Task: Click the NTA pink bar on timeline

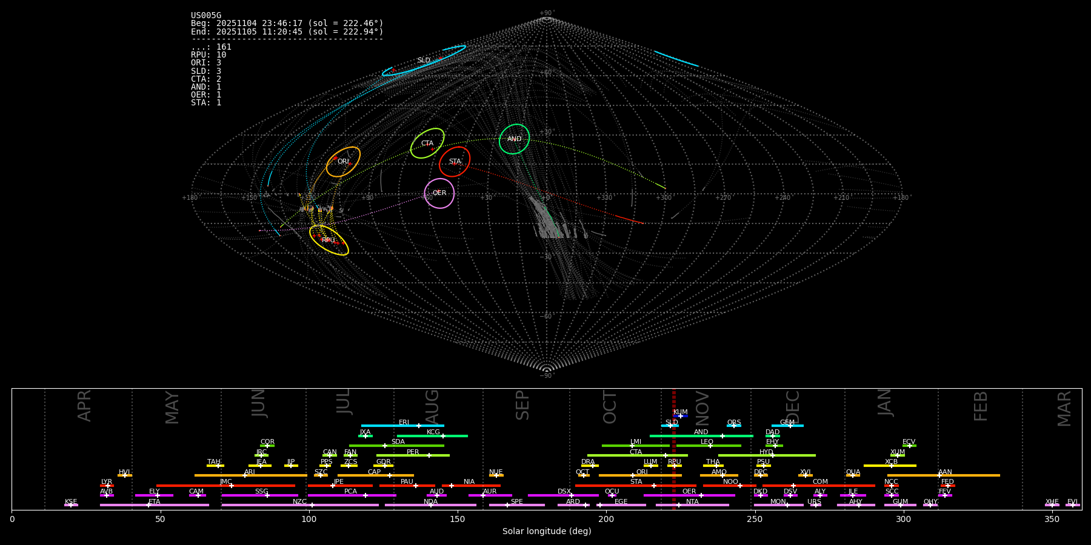Action: coord(692,505)
